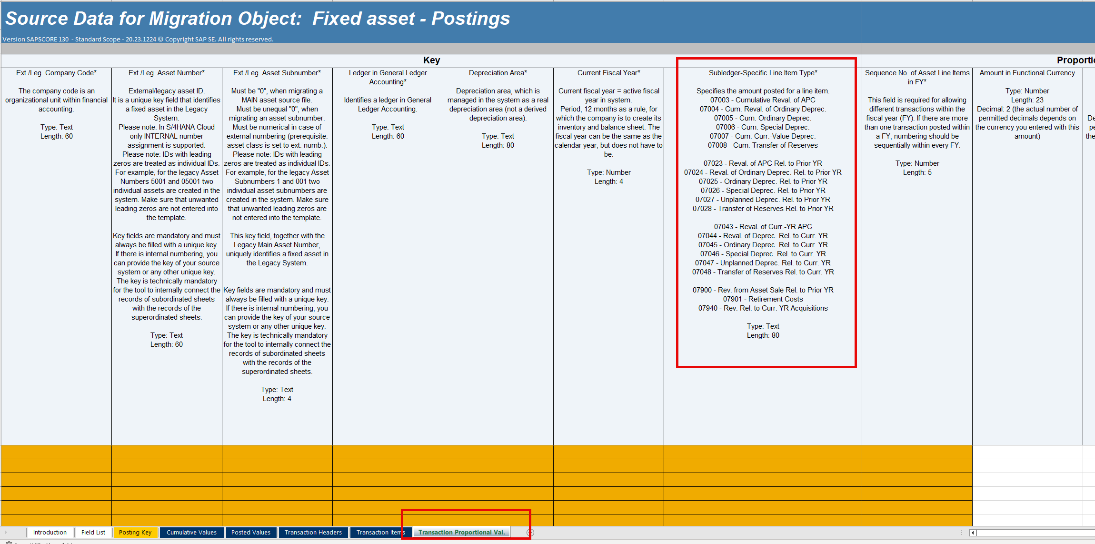Open the Introduction sheet tab
This screenshot has width=1095, height=544.
click(50, 532)
